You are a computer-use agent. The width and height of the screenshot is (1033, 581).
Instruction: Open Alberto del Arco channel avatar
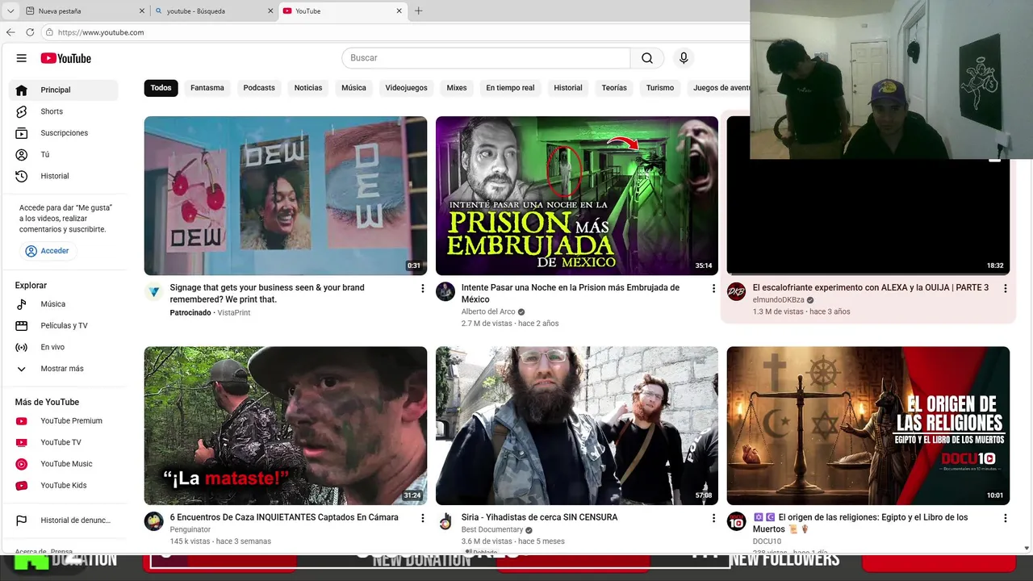[445, 291]
